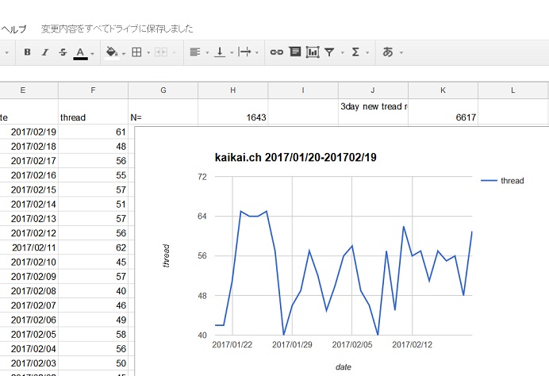The image size is (549, 376).
Task: Open the cell borders tool
Action: click(136, 52)
